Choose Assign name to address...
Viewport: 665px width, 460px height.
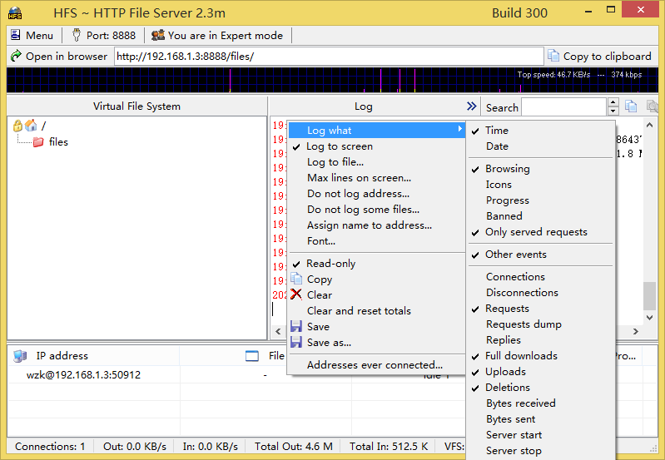point(376,225)
